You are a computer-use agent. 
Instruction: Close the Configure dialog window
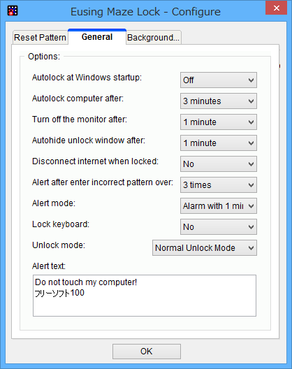[x=276, y=8]
